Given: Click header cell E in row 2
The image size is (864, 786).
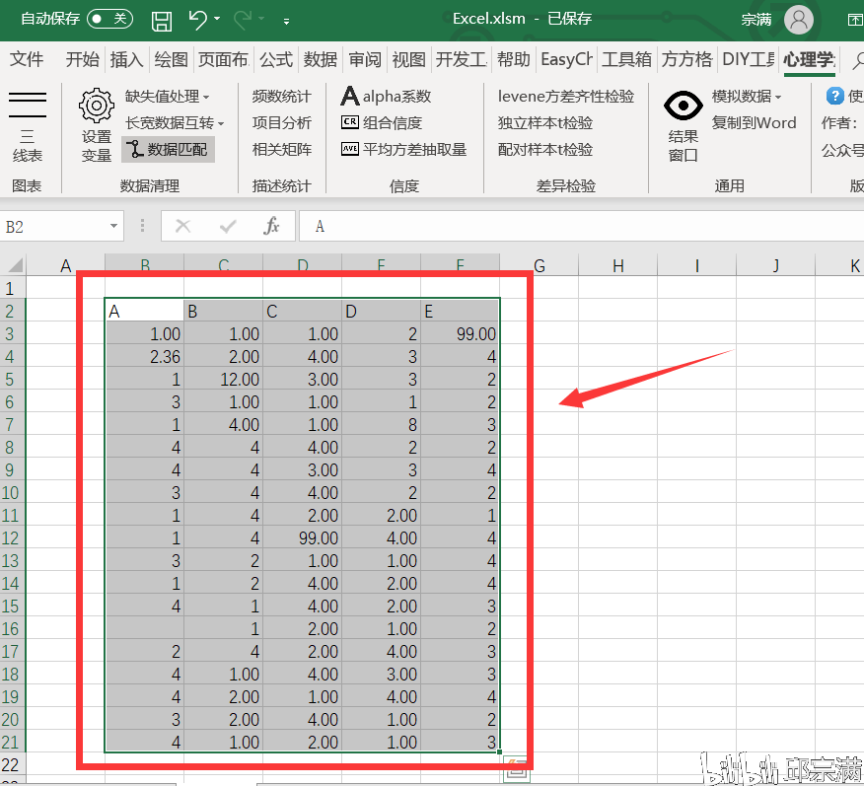Looking at the screenshot, I should 460,312.
